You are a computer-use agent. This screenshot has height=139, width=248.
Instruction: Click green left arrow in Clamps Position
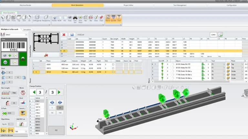tap(34, 92)
